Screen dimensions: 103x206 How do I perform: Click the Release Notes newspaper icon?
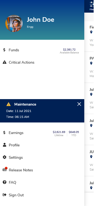coord(5,170)
